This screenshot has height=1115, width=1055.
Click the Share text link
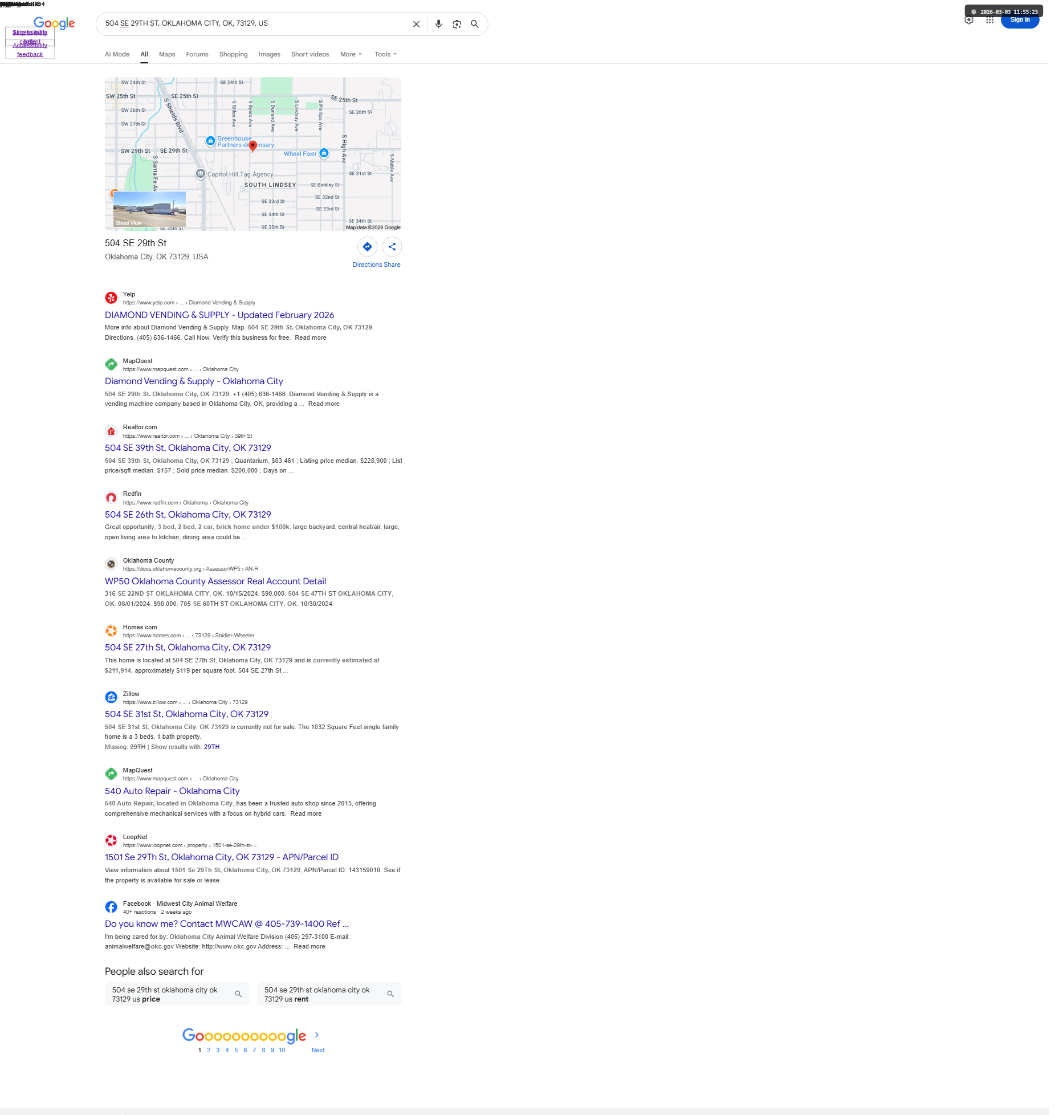click(x=392, y=264)
